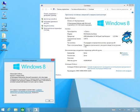
Task: Refresh the System window address bar
Action: pos(108,9)
